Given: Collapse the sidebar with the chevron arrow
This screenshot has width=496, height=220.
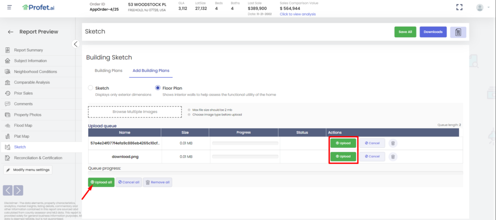Looking at the screenshot, I should point(76,44).
